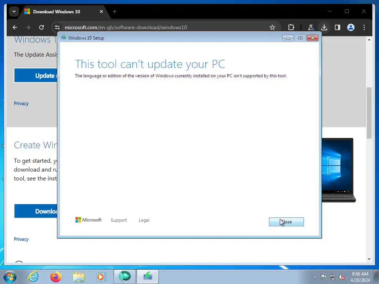The image size is (379, 284).
Task: Minimize the Windows 10 Setup window
Action: (x=288, y=38)
